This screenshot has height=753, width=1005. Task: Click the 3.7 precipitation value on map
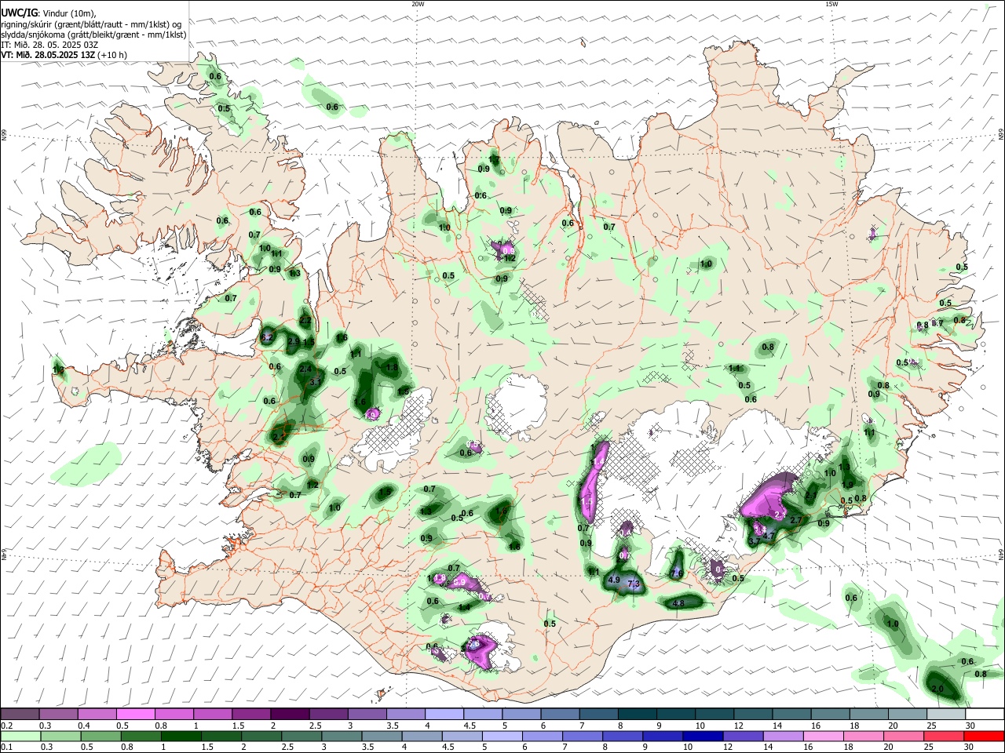coord(754,541)
